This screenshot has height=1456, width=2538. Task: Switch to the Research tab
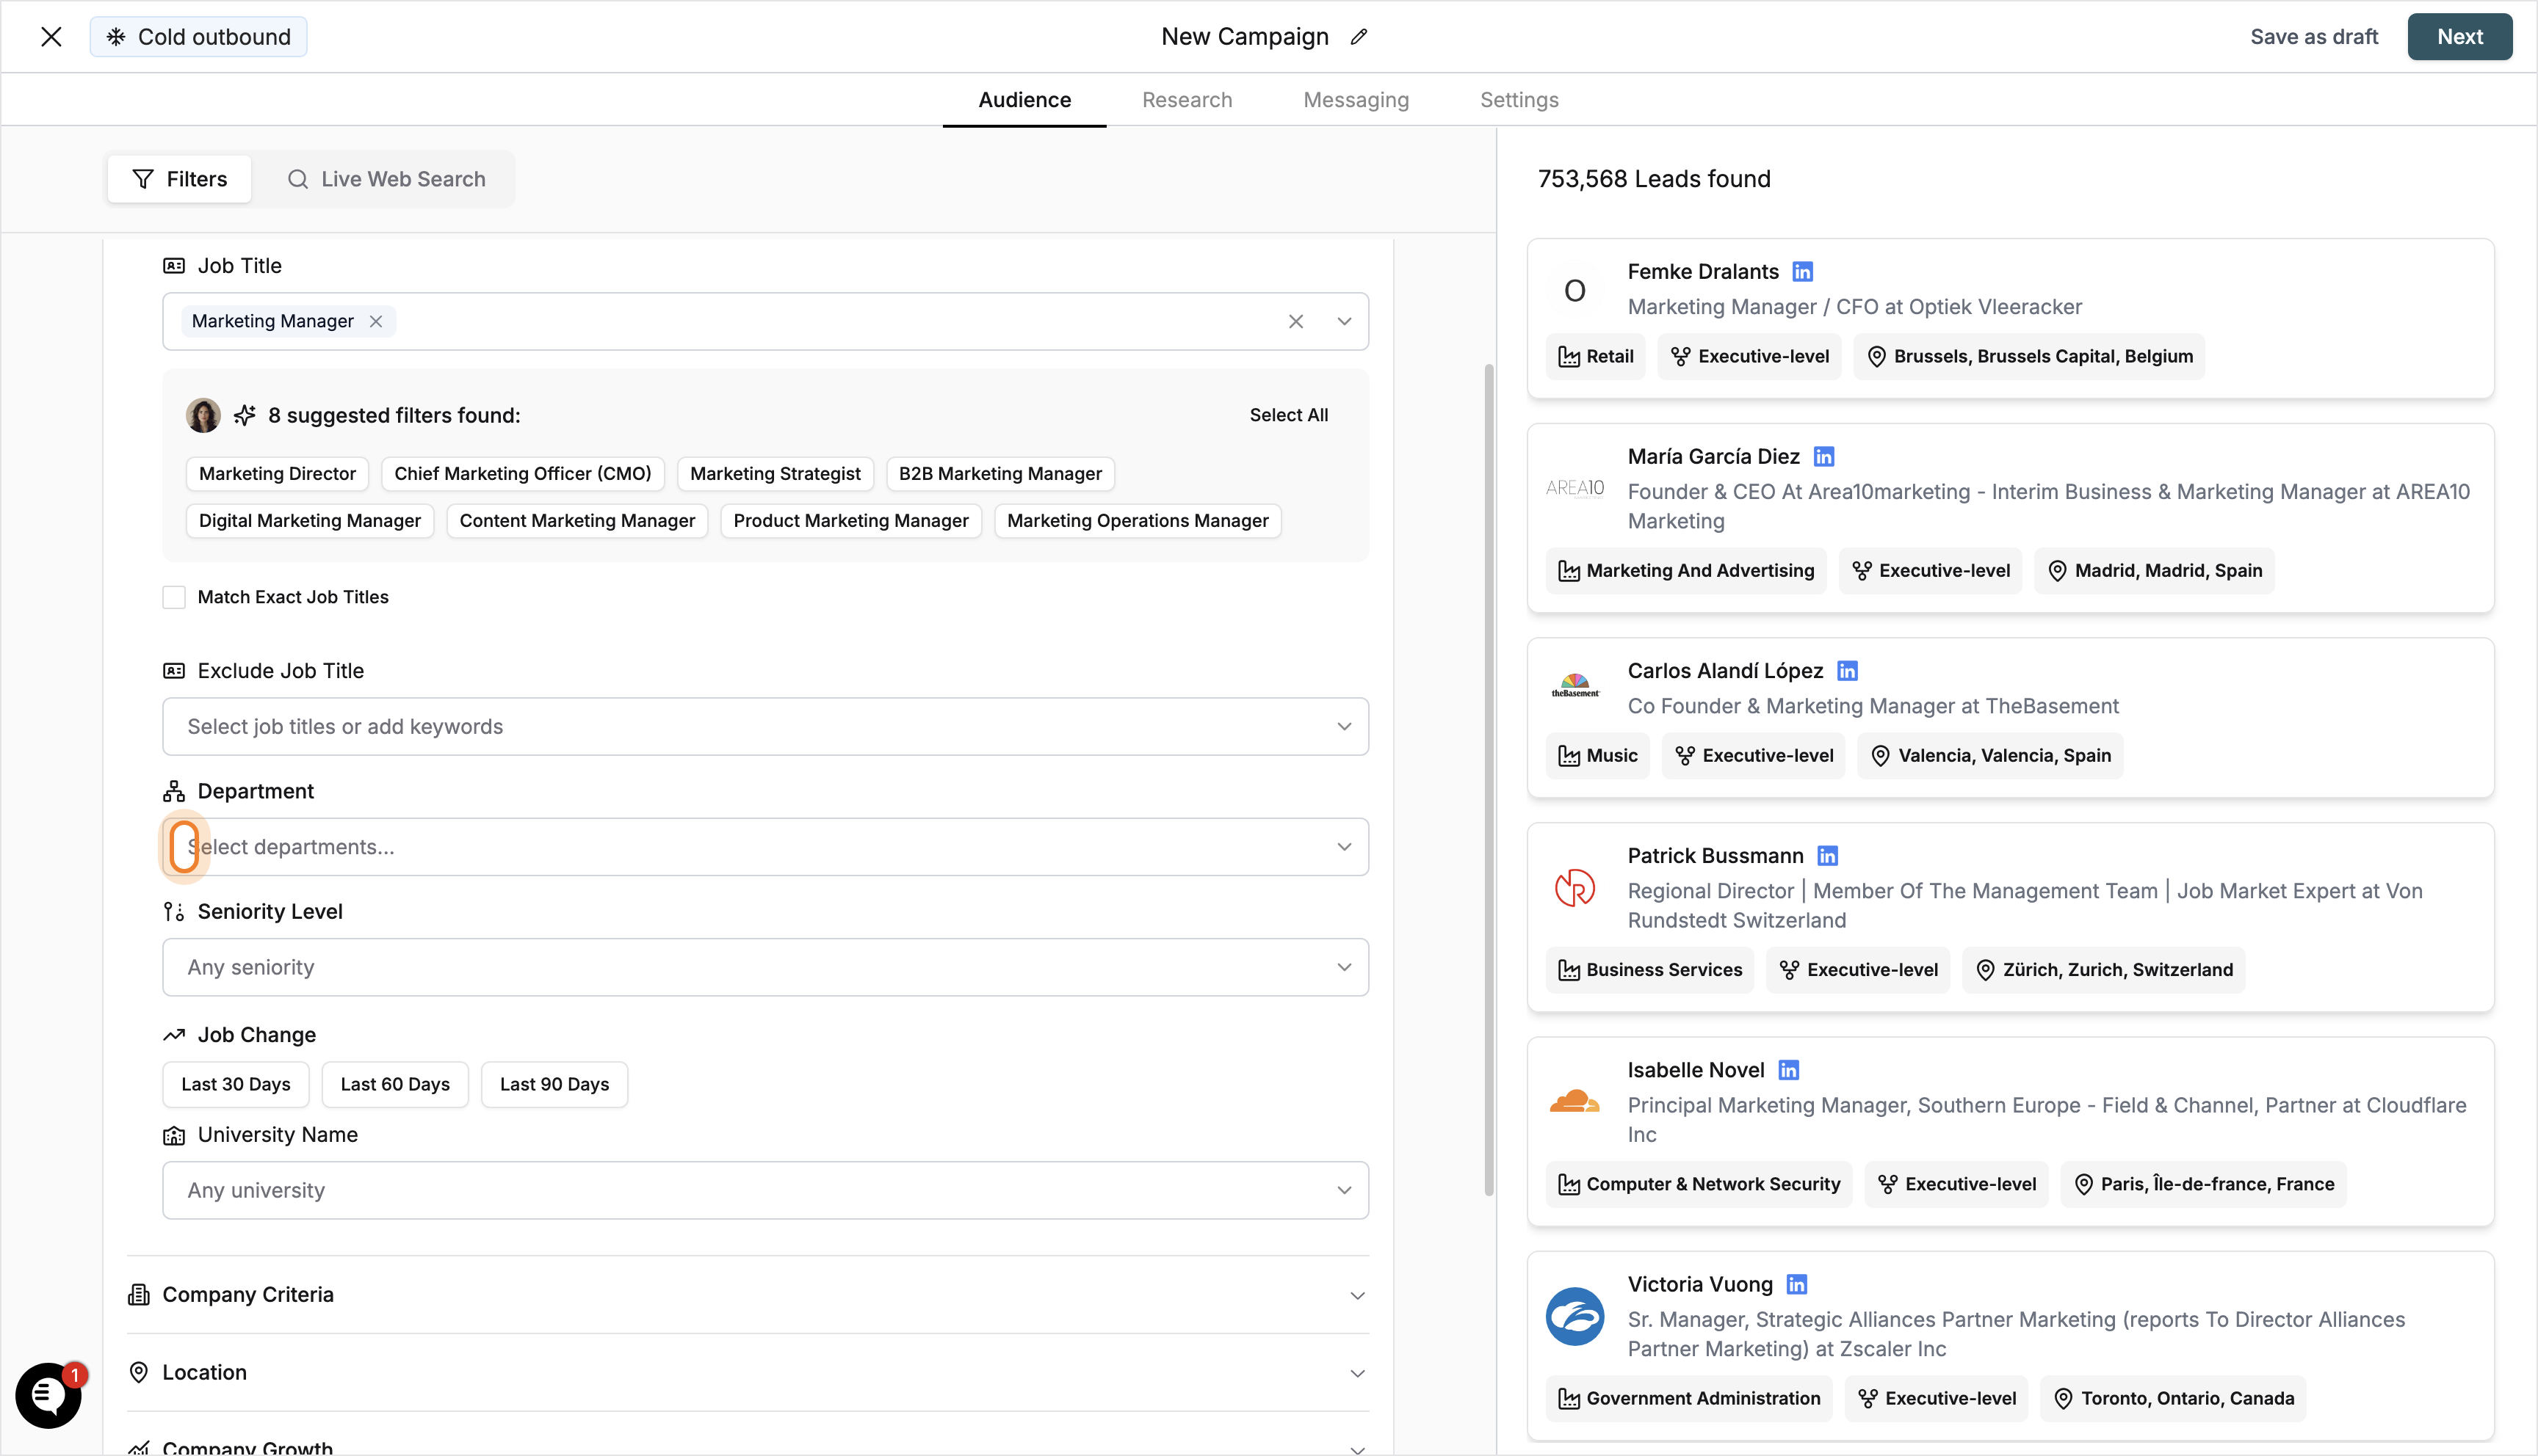pyautogui.click(x=1187, y=99)
